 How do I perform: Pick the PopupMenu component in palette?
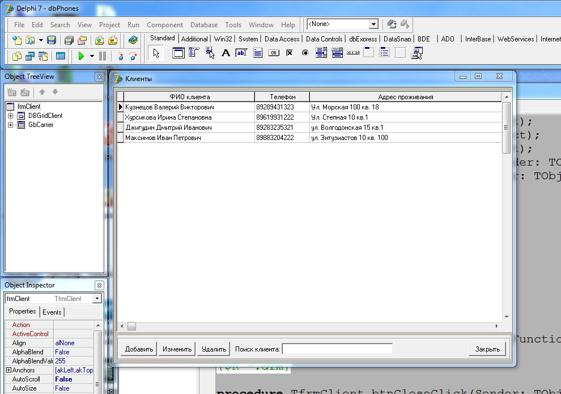coord(210,53)
